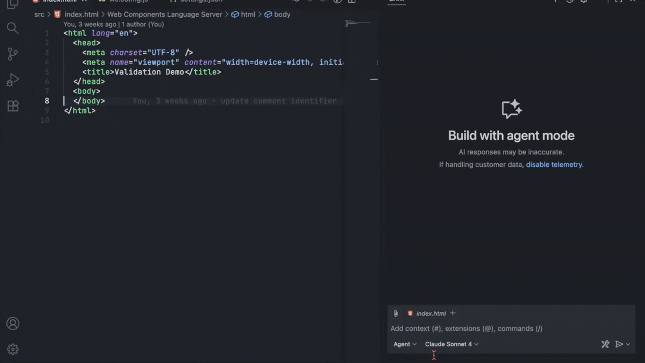645x363 pixels.
Task: Open the Extensions view
Action: click(13, 105)
